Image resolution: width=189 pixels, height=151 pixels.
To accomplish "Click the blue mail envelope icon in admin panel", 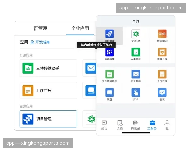I will click(x=91, y=68).
